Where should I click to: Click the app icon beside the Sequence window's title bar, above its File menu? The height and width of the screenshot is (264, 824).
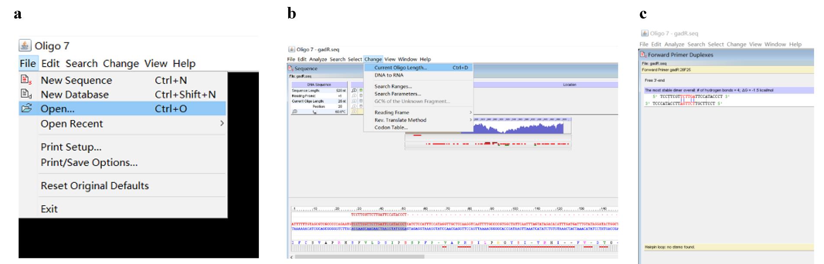(x=292, y=49)
